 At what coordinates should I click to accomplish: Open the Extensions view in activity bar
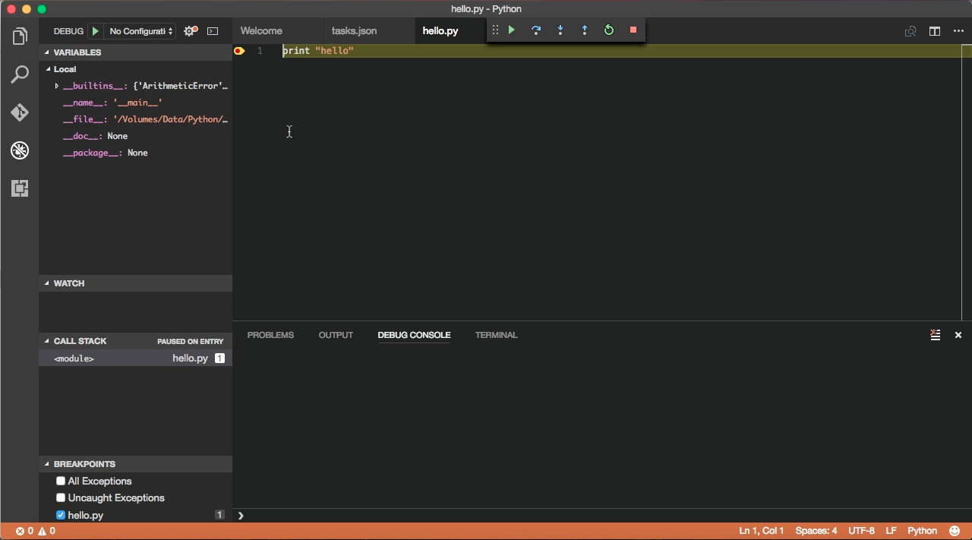pos(20,188)
